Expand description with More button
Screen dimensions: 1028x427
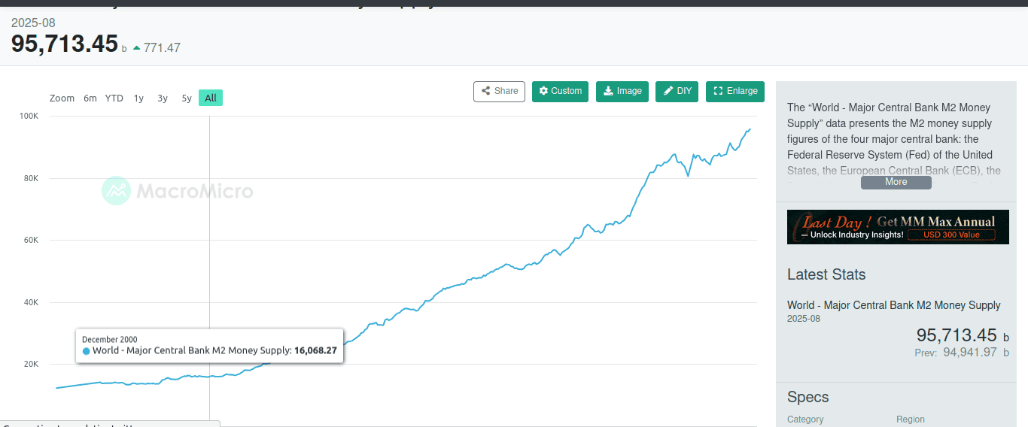point(896,182)
